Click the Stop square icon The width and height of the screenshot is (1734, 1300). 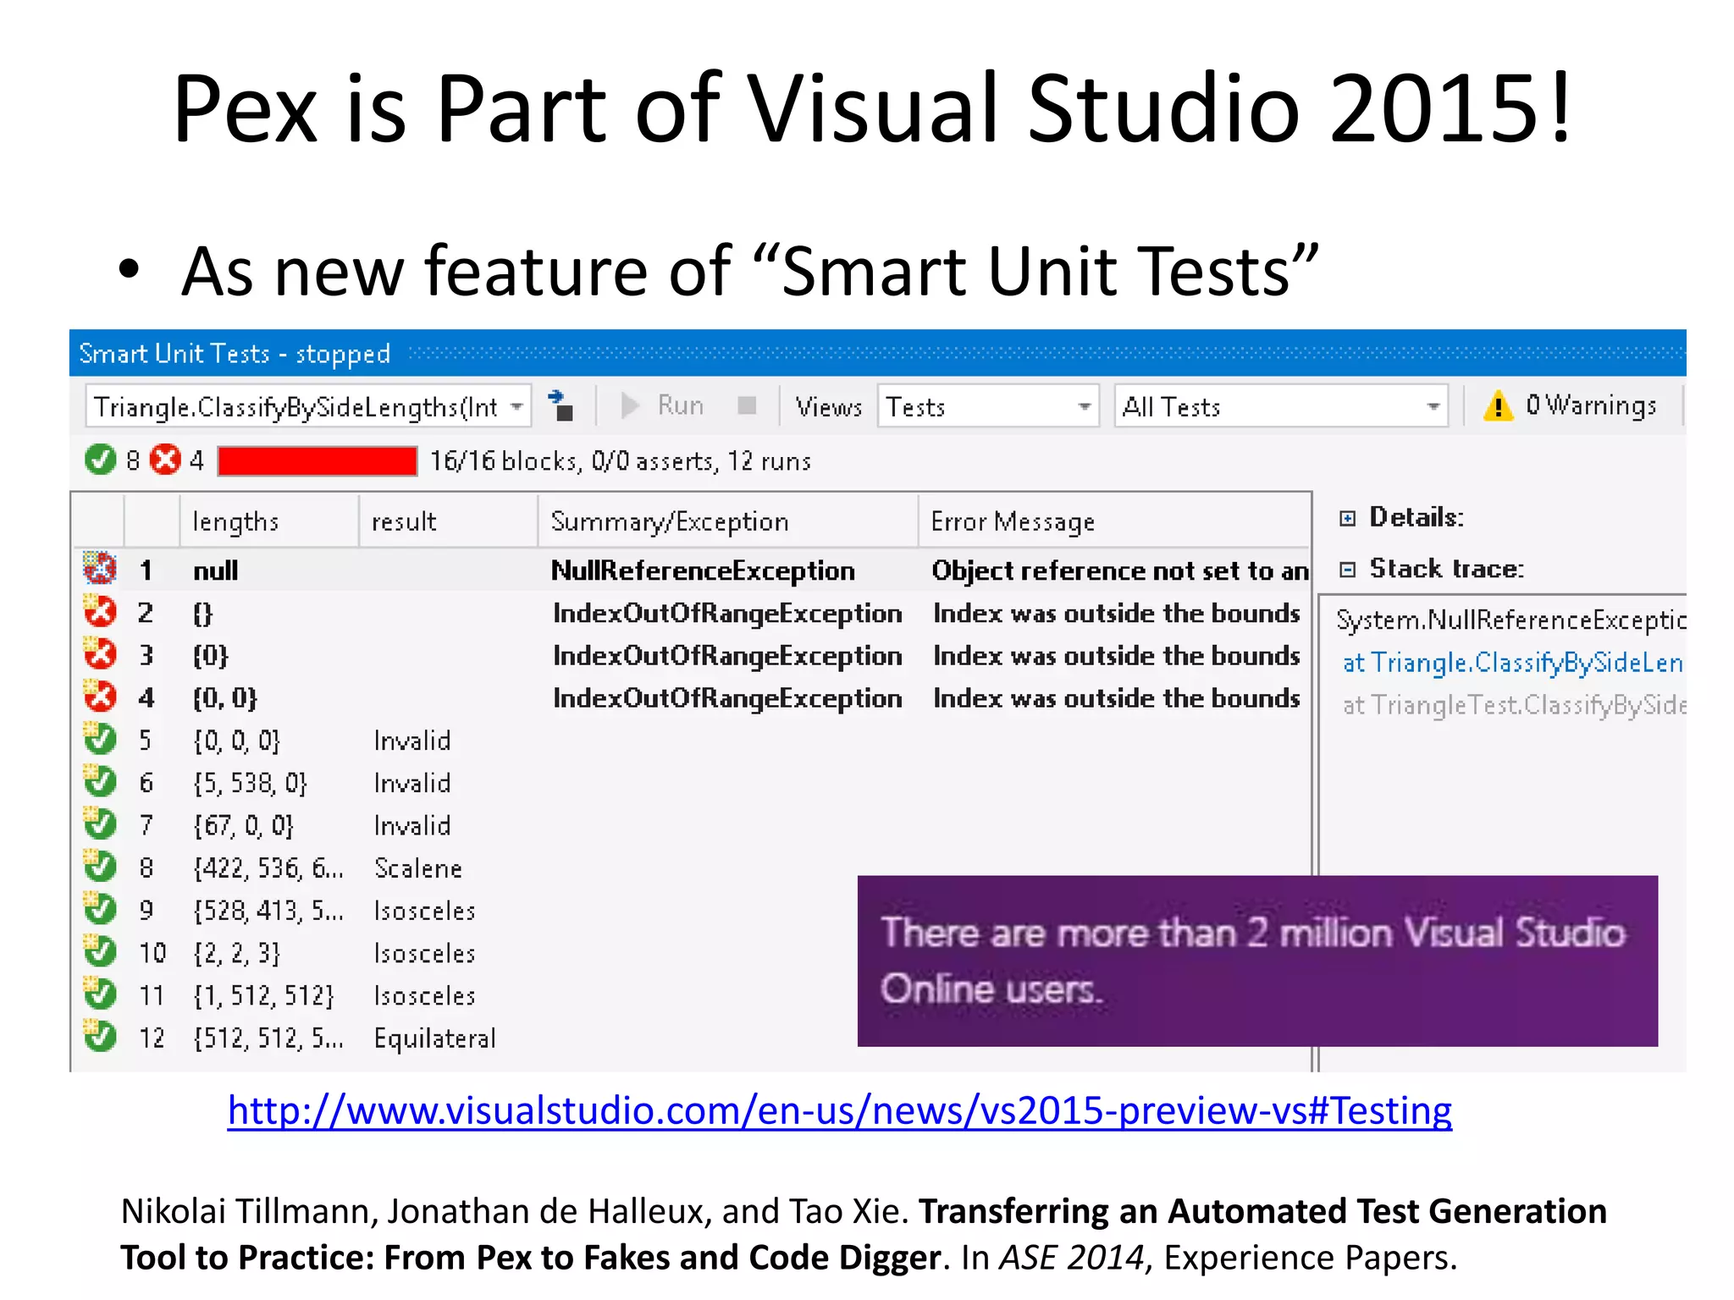point(747,406)
